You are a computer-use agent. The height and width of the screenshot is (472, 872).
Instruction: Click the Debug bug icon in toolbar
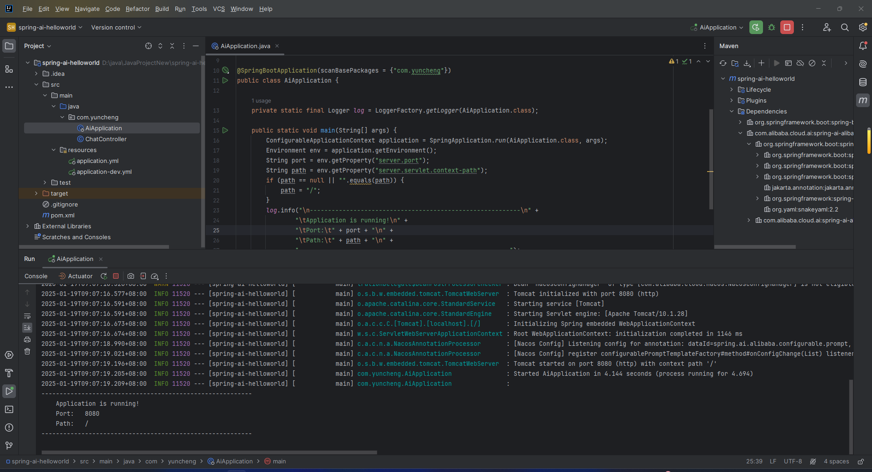[772, 27]
